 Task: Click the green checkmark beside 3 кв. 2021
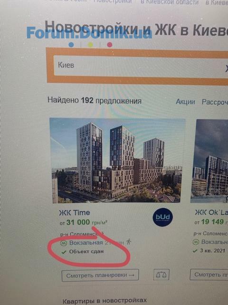point(195,251)
